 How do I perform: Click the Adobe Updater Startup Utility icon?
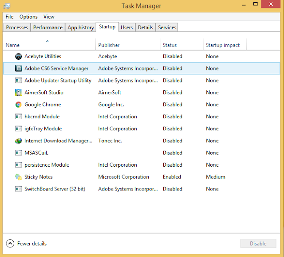click(18, 80)
